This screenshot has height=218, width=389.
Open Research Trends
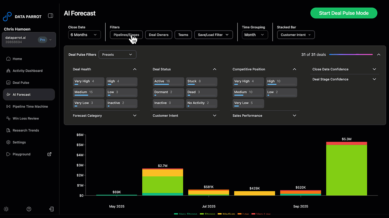tap(26, 130)
